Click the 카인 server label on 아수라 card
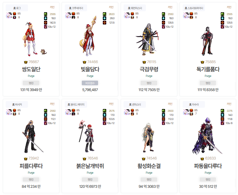 (x=229, y=104)
